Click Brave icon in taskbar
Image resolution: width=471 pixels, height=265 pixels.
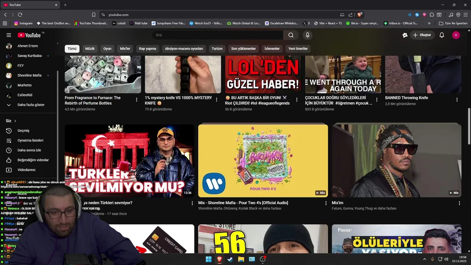pyautogui.click(x=219, y=259)
